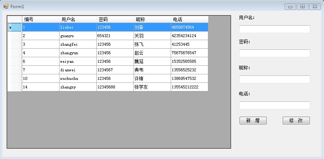
Task: Select cell 'weiyan'
Action: (x=78, y=62)
